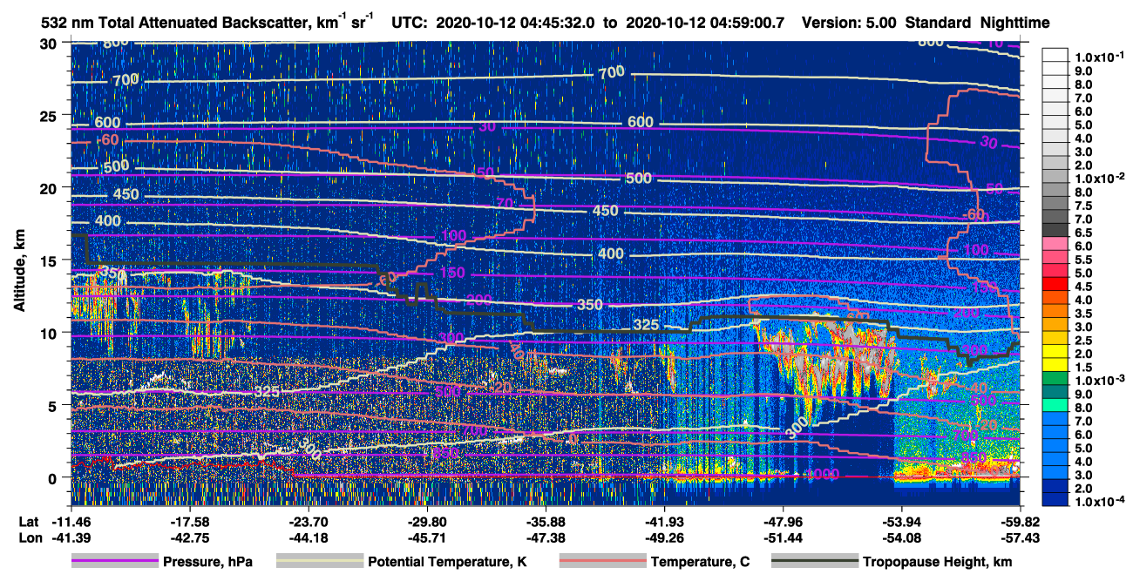Click the "Potential Temperature, K" legend label
Image resolution: width=1133 pixels, height=581 pixels.
point(448,563)
